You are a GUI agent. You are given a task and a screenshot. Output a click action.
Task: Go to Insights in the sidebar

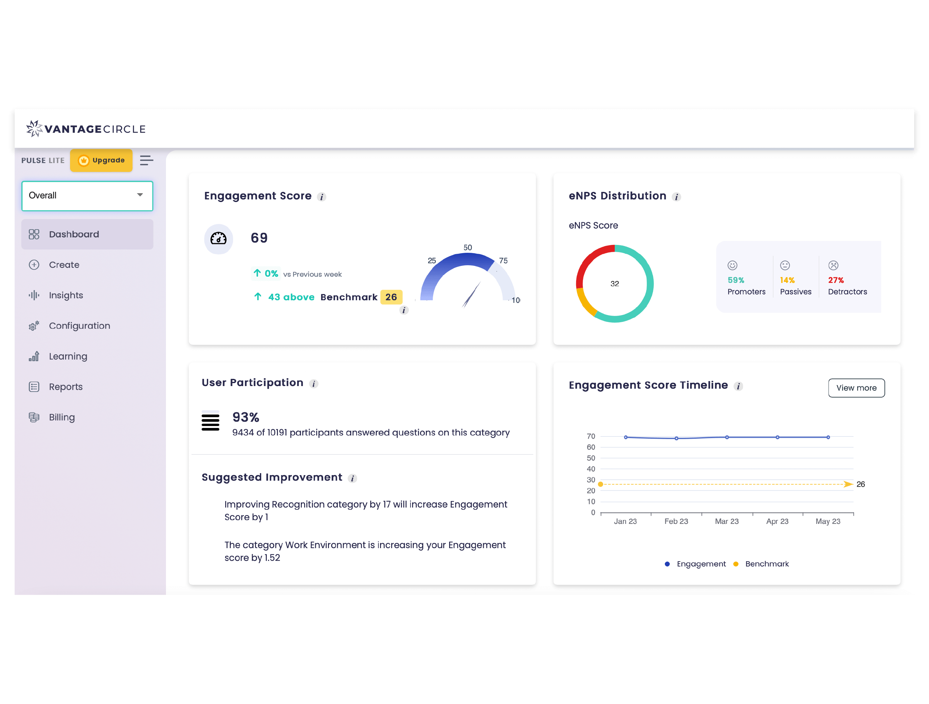pos(87,295)
